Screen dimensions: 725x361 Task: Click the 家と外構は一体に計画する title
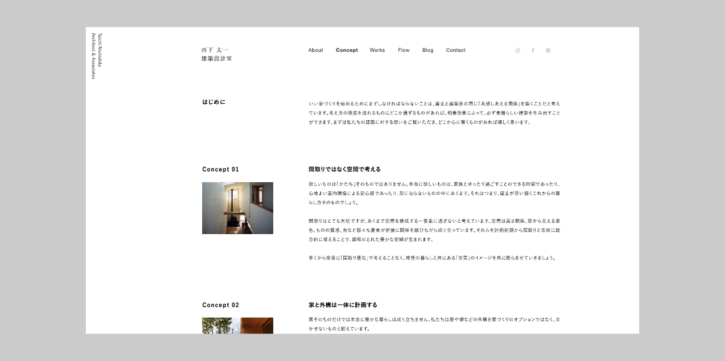pos(343,305)
